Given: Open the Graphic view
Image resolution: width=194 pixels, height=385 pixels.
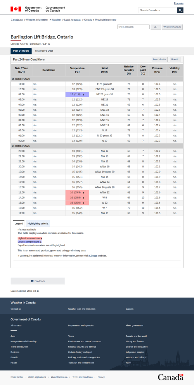Looking at the screenshot, I should (175, 59).
